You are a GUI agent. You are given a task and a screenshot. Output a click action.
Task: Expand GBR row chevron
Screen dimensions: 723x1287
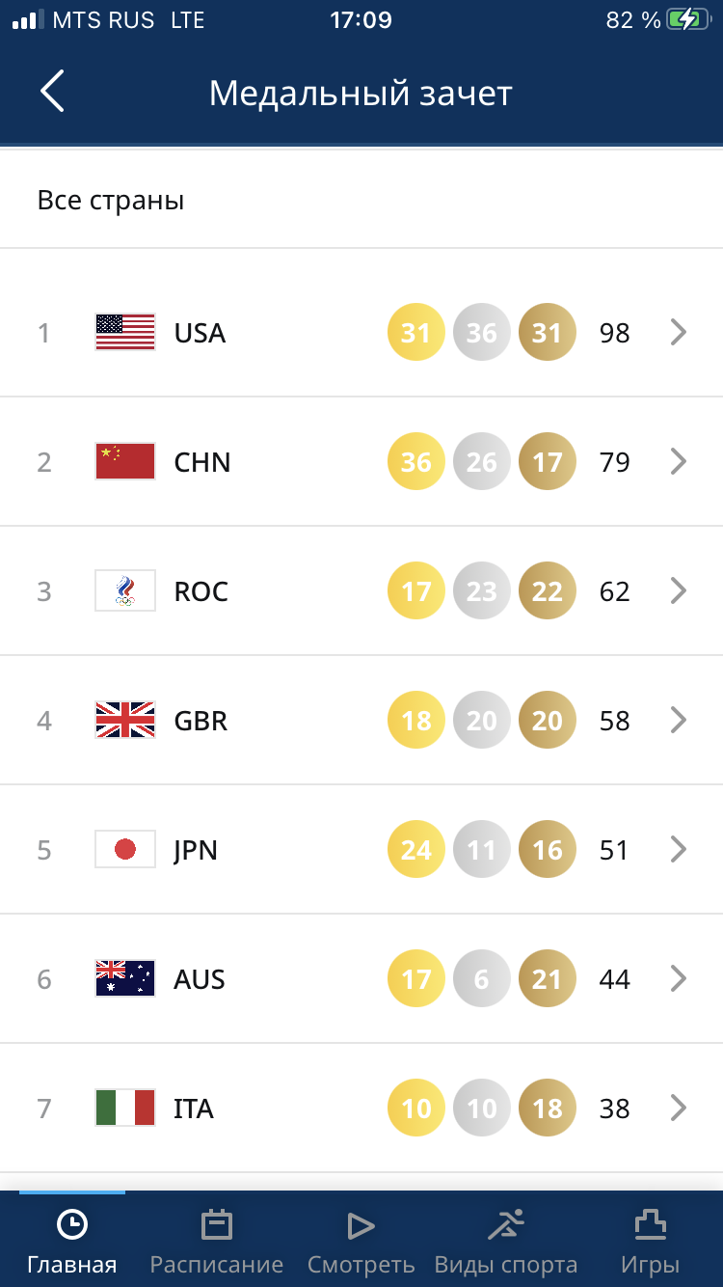[x=679, y=721]
